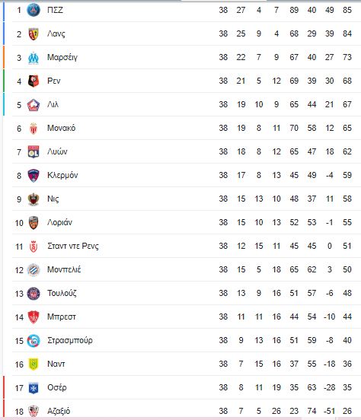This screenshot has width=361, height=420.
Task: Open the Κλερμόν team badge
Action: tap(34, 176)
